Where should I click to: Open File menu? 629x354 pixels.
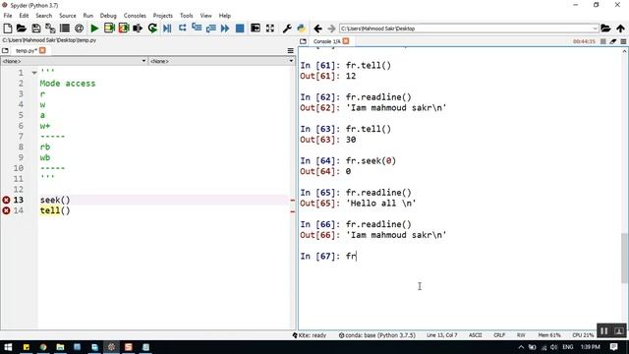pyautogui.click(x=8, y=16)
